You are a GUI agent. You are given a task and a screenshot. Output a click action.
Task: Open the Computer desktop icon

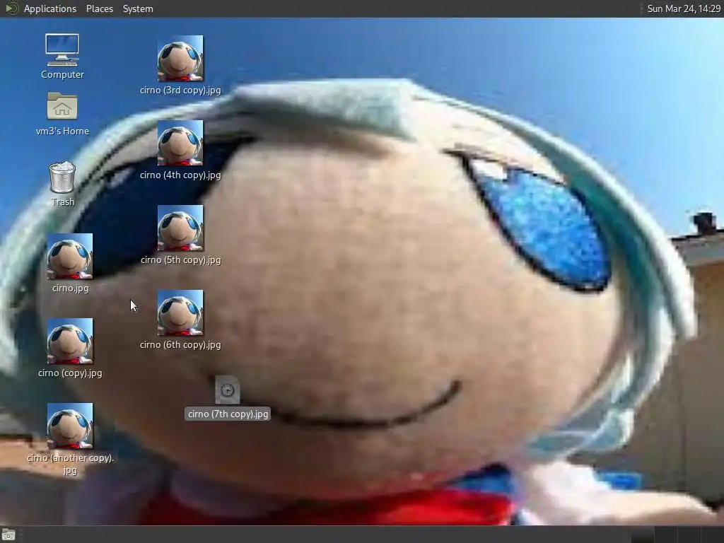(62, 50)
